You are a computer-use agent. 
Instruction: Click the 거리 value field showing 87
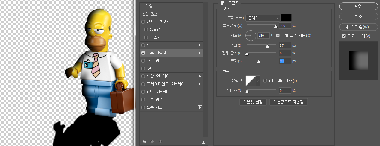(x=285, y=45)
